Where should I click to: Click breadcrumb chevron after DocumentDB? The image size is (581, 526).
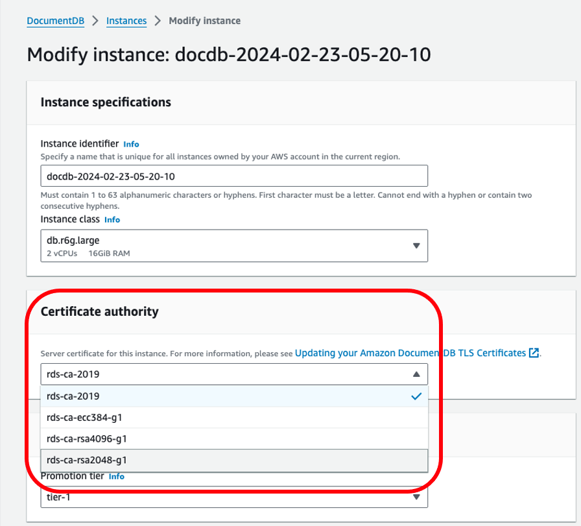click(95, 21)
